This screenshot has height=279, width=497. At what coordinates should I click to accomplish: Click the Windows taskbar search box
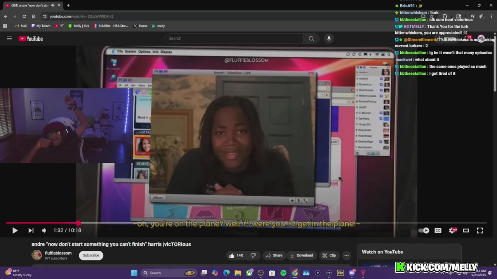pos(169,273)
